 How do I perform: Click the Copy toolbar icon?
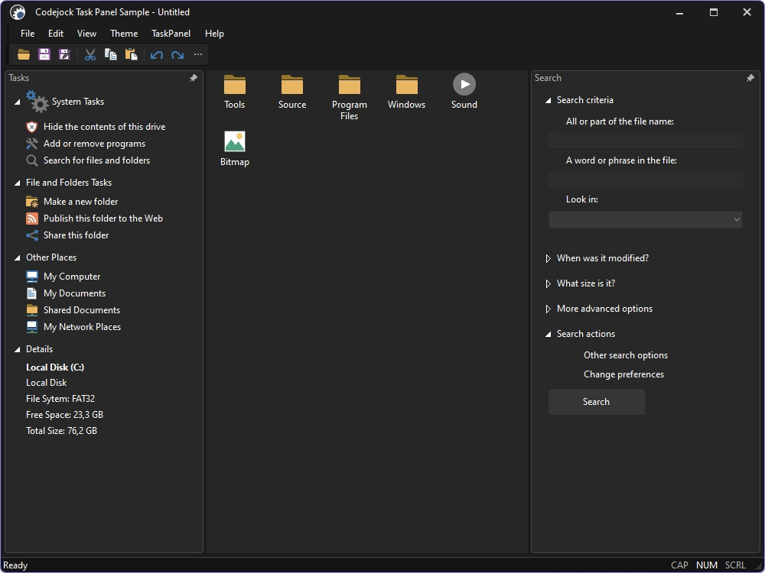111,54
